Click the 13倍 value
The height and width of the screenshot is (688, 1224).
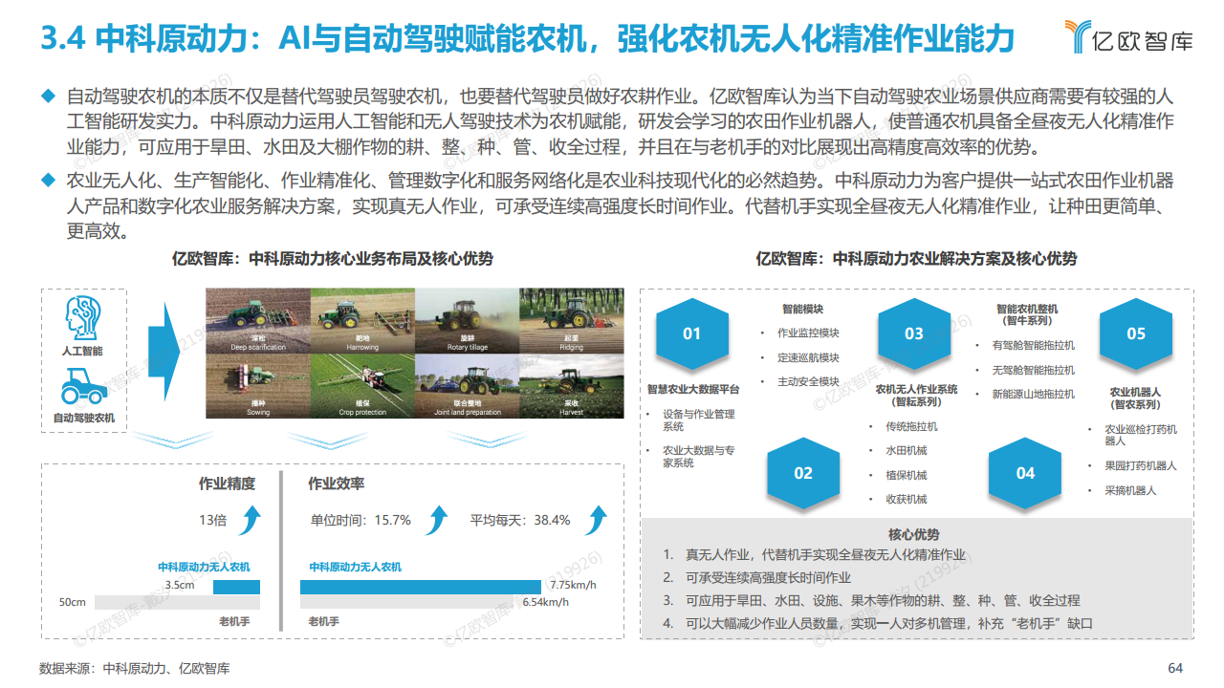[213, 520]
